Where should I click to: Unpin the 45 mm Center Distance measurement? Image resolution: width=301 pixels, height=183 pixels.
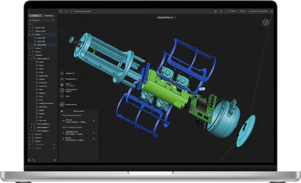(93, 120)
